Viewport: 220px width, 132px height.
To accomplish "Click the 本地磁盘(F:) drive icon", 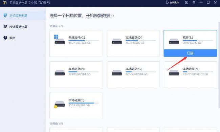I will coord(60,72).
